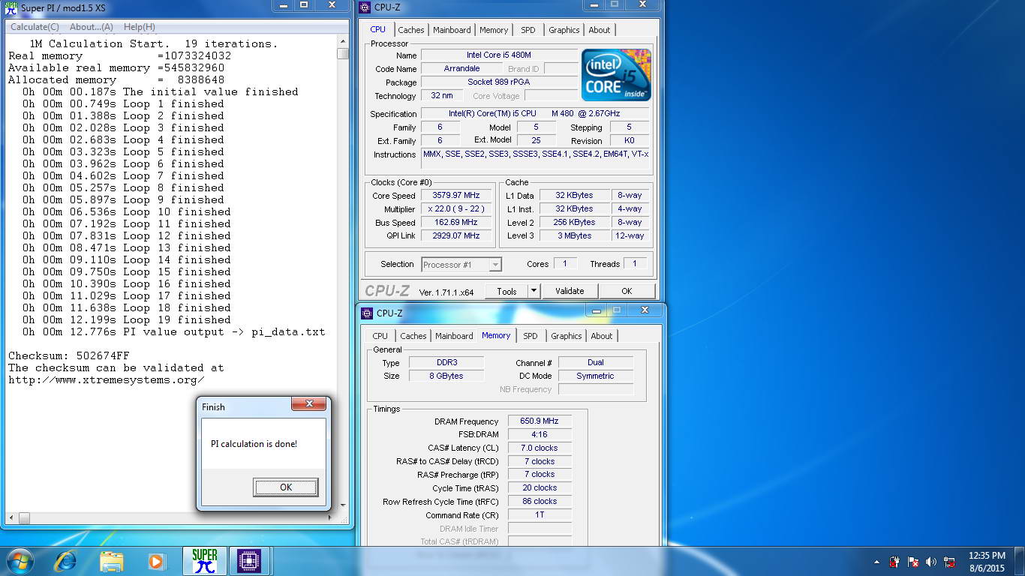Switch to Graphics tab in upper CPU-Z

pos(564,30)
